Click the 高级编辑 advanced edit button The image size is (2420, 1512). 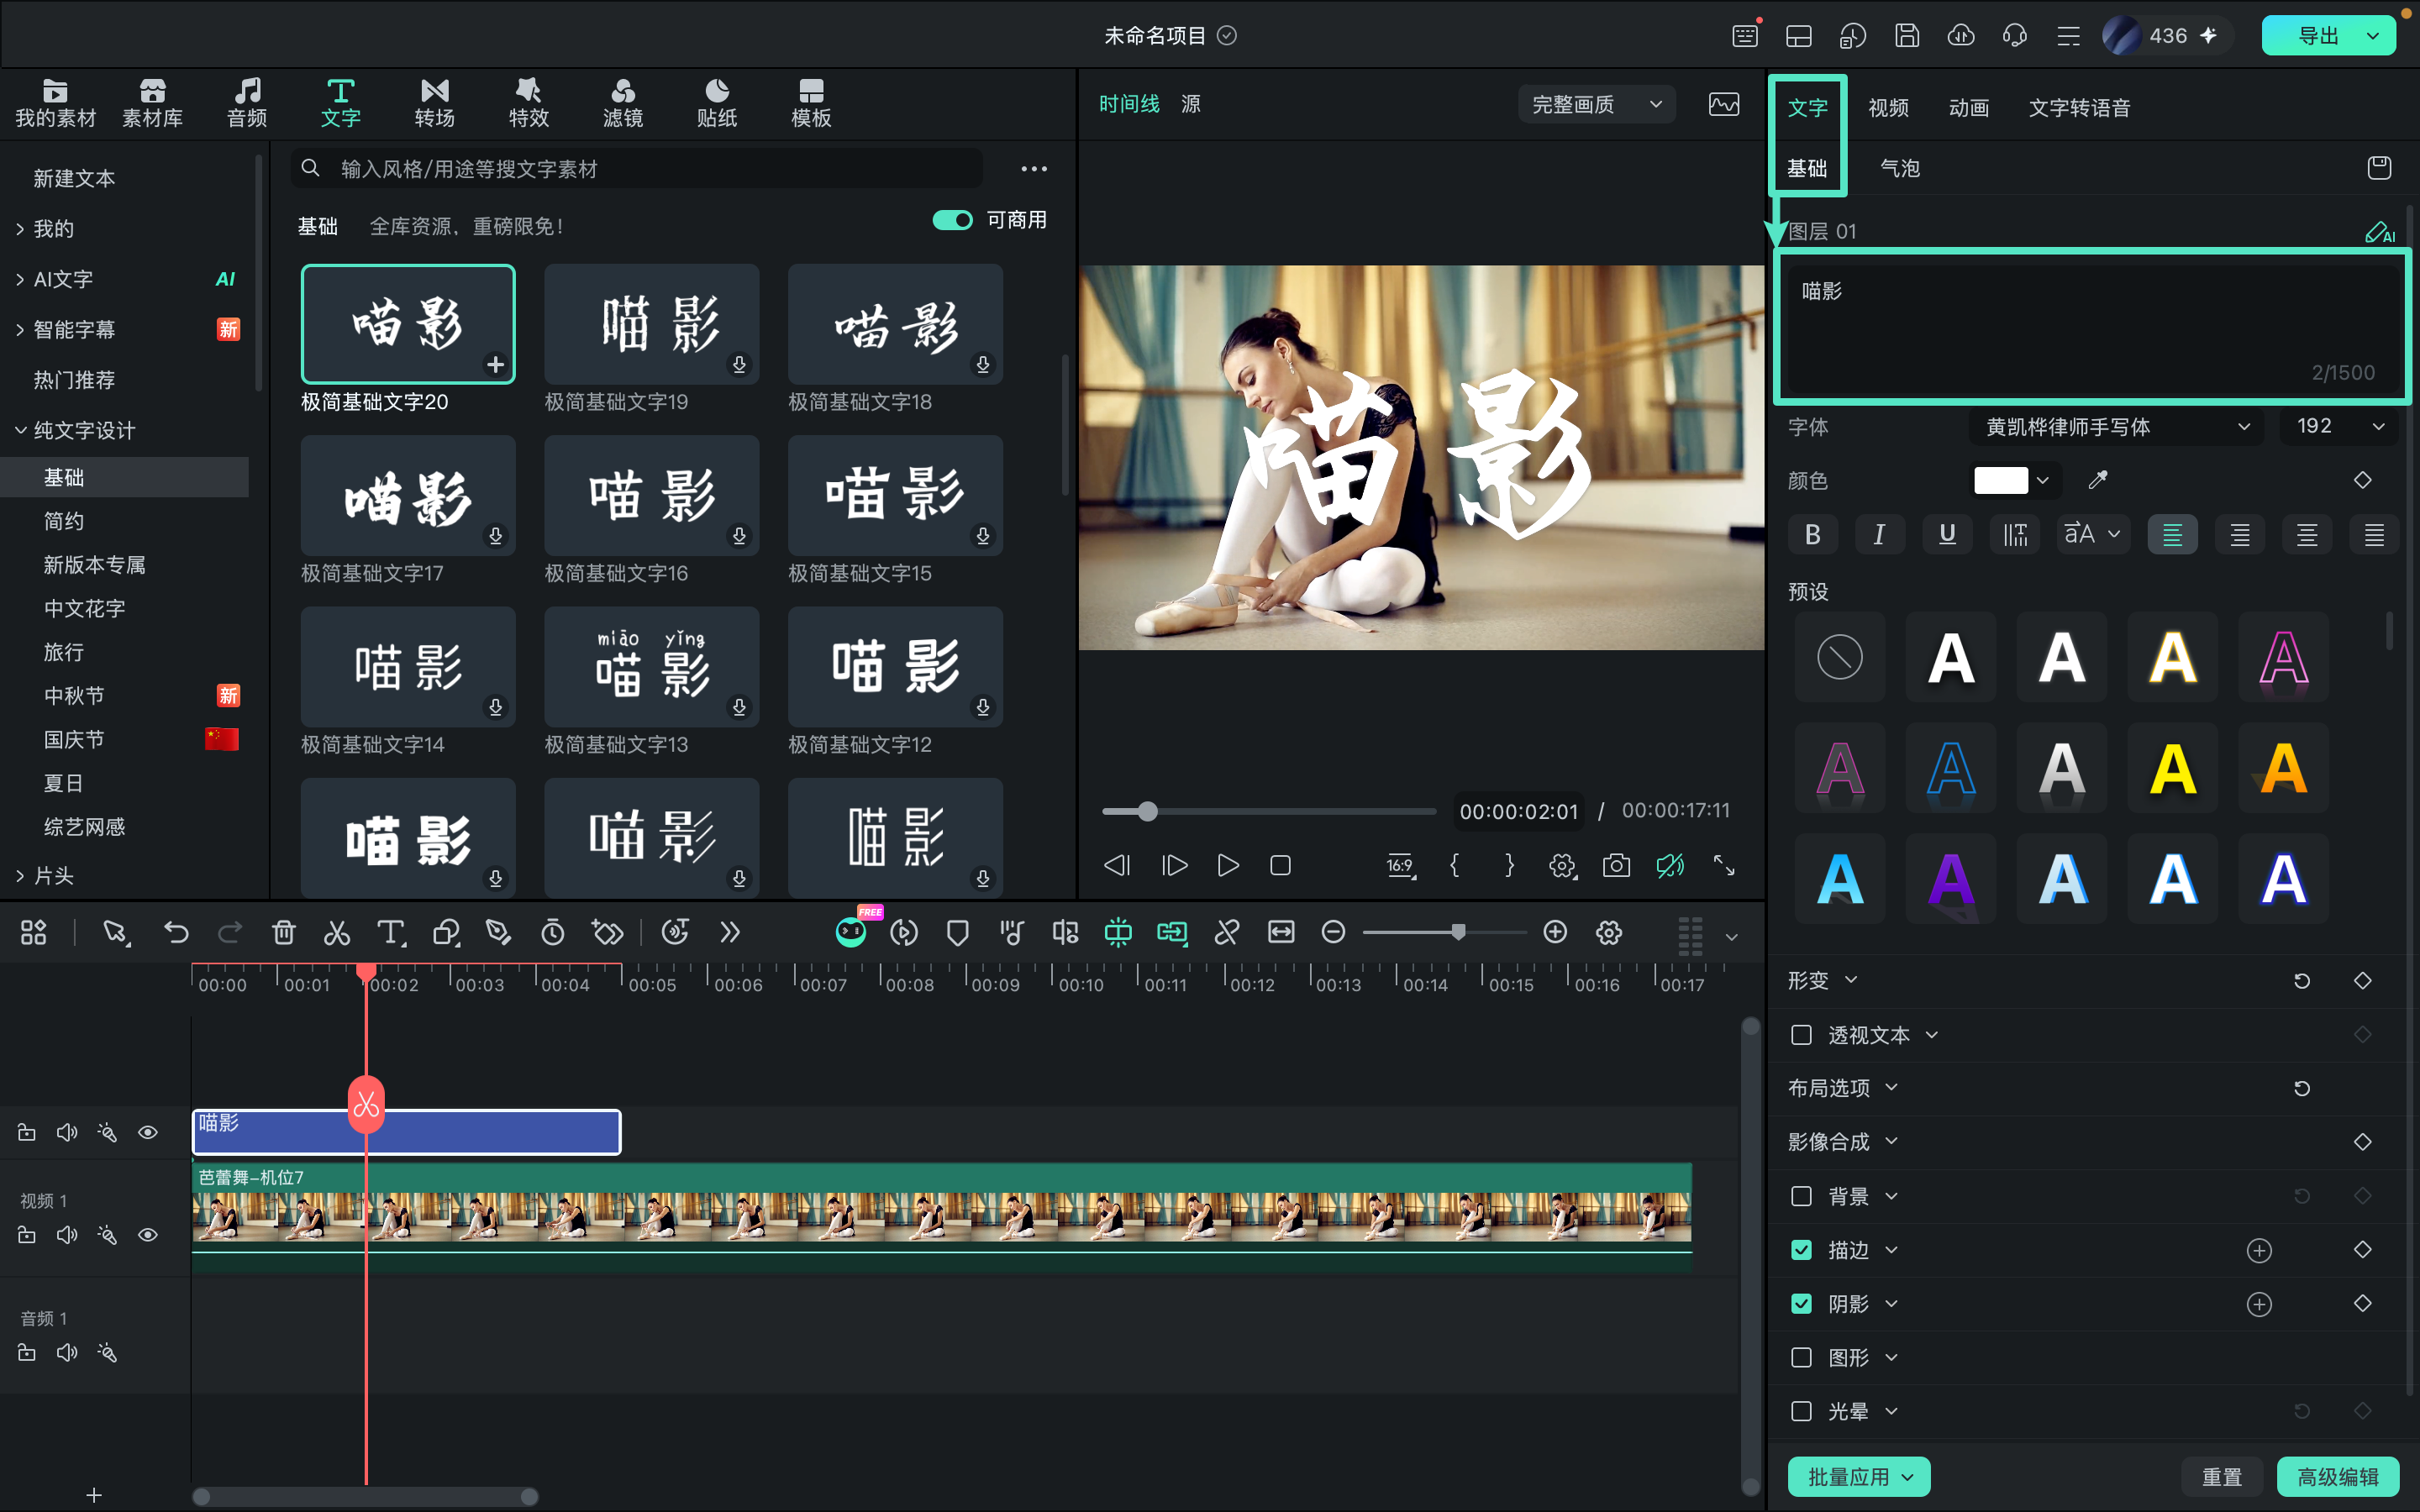[2337, 1476]
